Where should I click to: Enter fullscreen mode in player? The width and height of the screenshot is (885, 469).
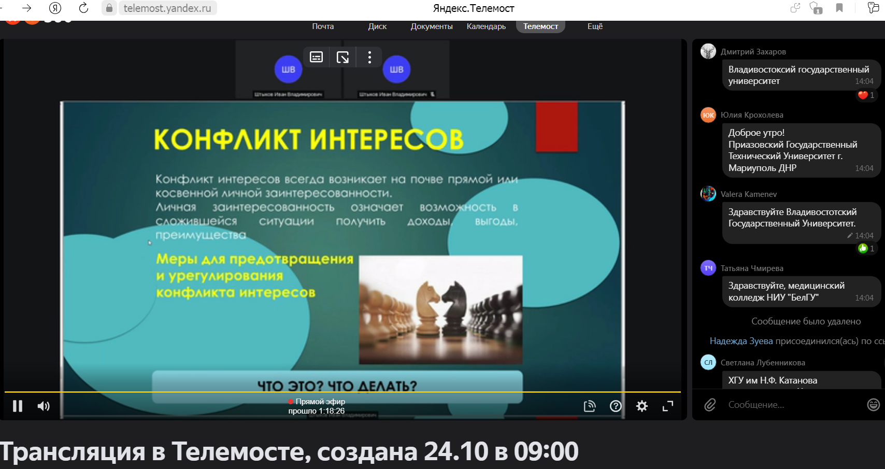668,406
